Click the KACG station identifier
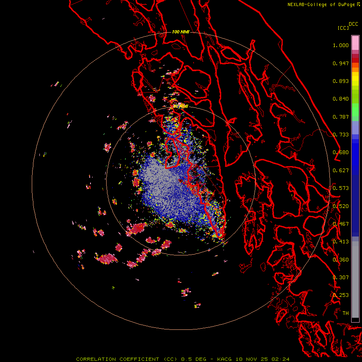 click(224, 359)
